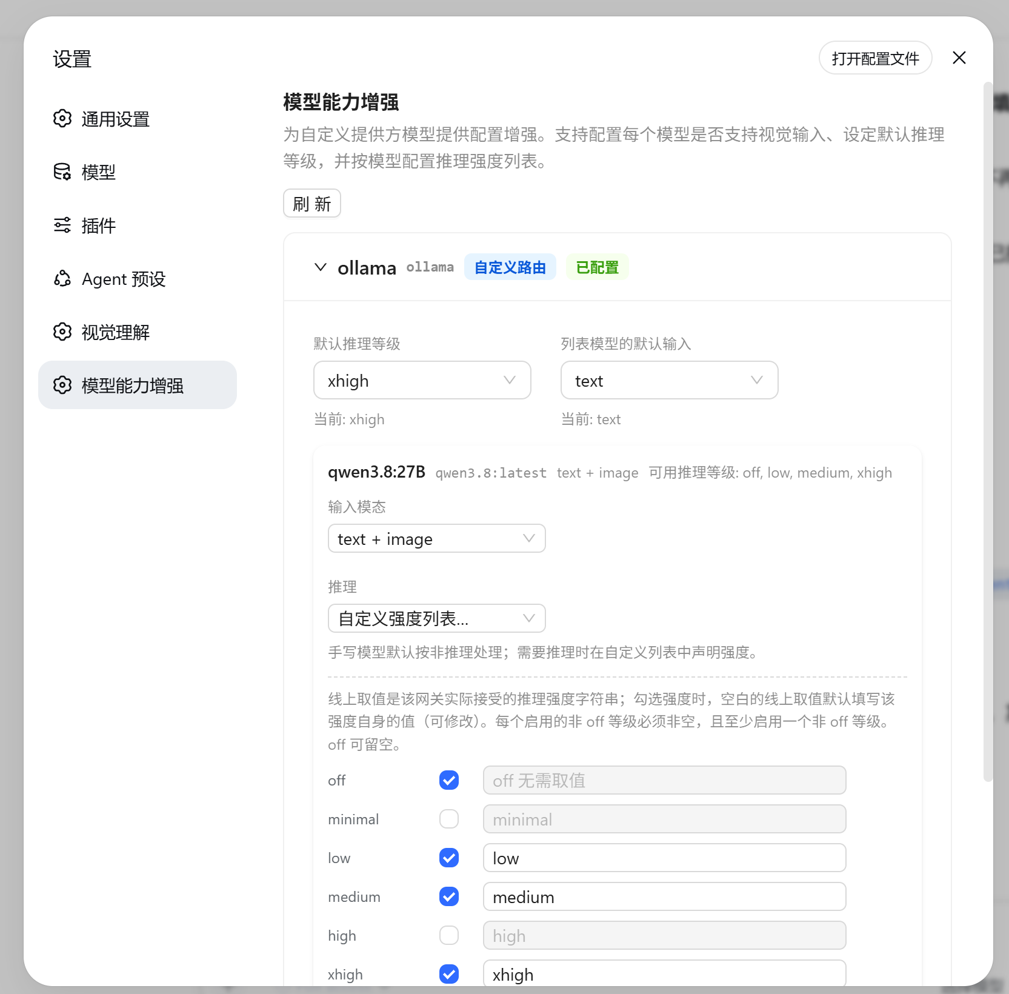Click the 刷新 button
The width and height of the screenshot is (1009, 994).
point(312,203)
